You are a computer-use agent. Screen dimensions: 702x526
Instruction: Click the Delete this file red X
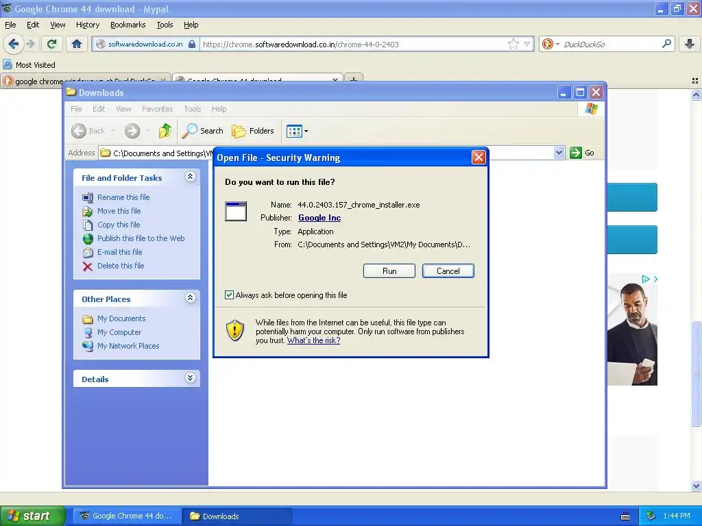pos(88,266)
